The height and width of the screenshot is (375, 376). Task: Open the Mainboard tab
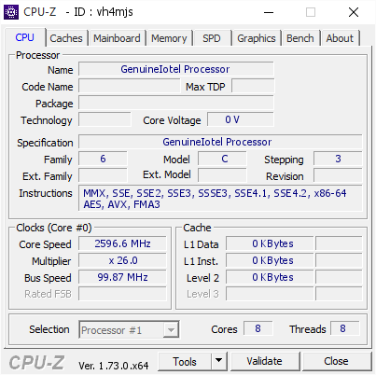(x=117, y=38)
